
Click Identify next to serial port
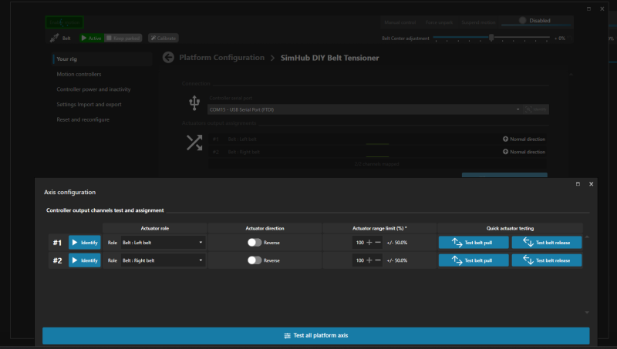pos(536,109)
